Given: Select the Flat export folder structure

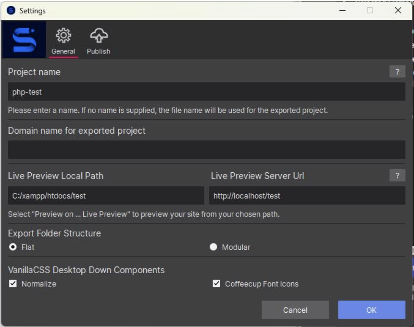Looking at the screenshot, I should tap(12, 247).
